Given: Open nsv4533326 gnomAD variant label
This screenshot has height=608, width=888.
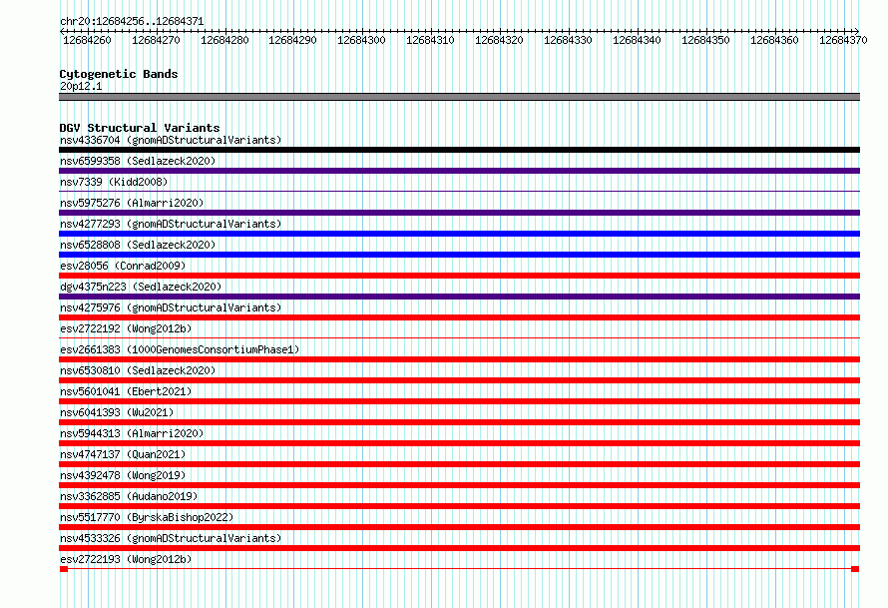Looking at the screenshot, I should click(171, 538).
